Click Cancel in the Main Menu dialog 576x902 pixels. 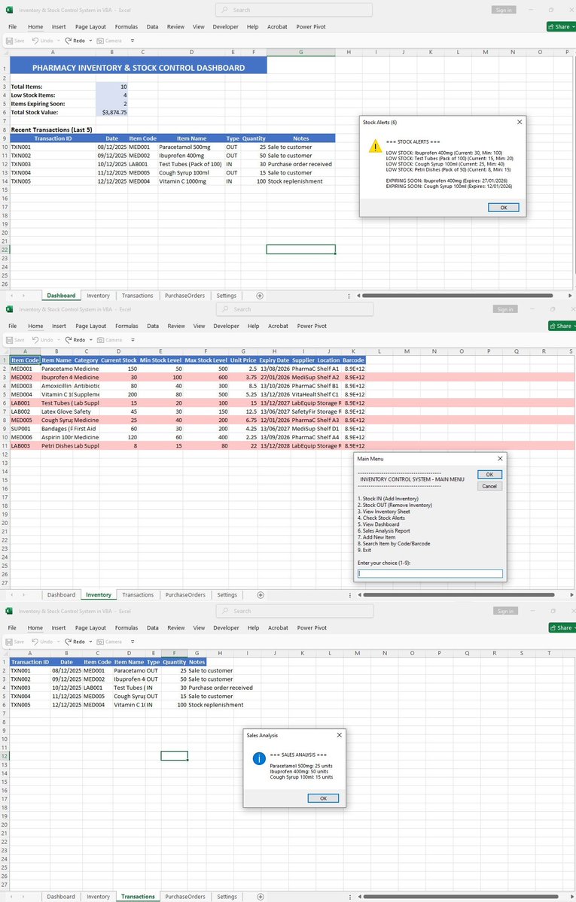489,486
